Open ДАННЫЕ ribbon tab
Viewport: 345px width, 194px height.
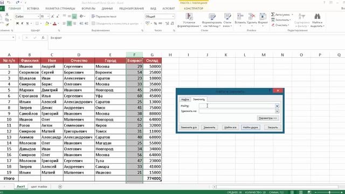[x=107, y=9]
